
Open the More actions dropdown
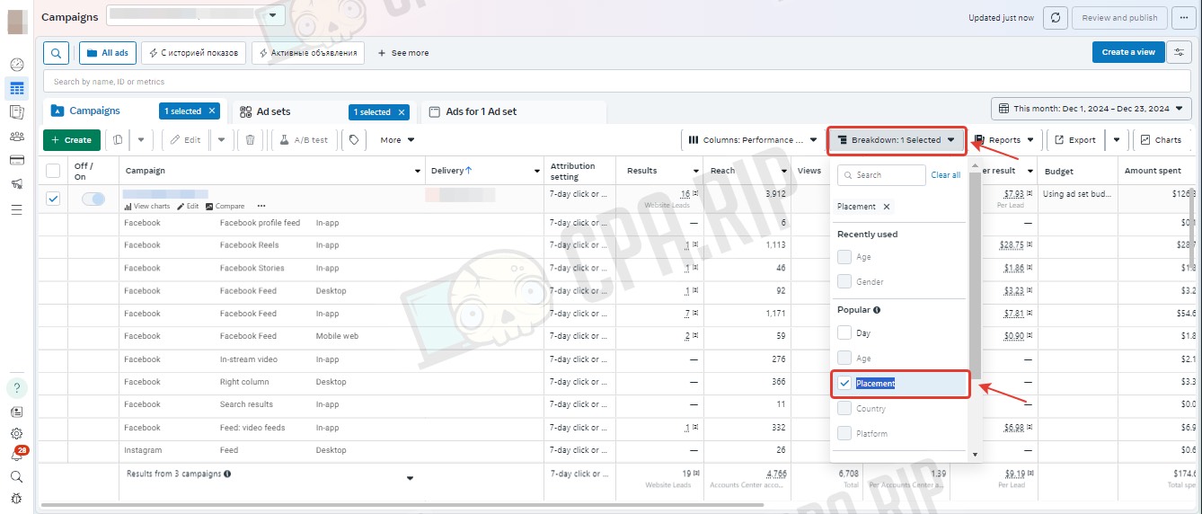click(x=397, y=140)
